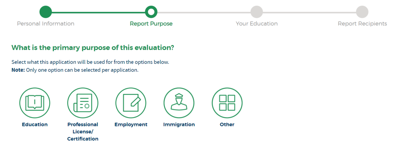This screenshot has height=143, width=393.
Task: Click the Education label text
Action: point(35,124)
